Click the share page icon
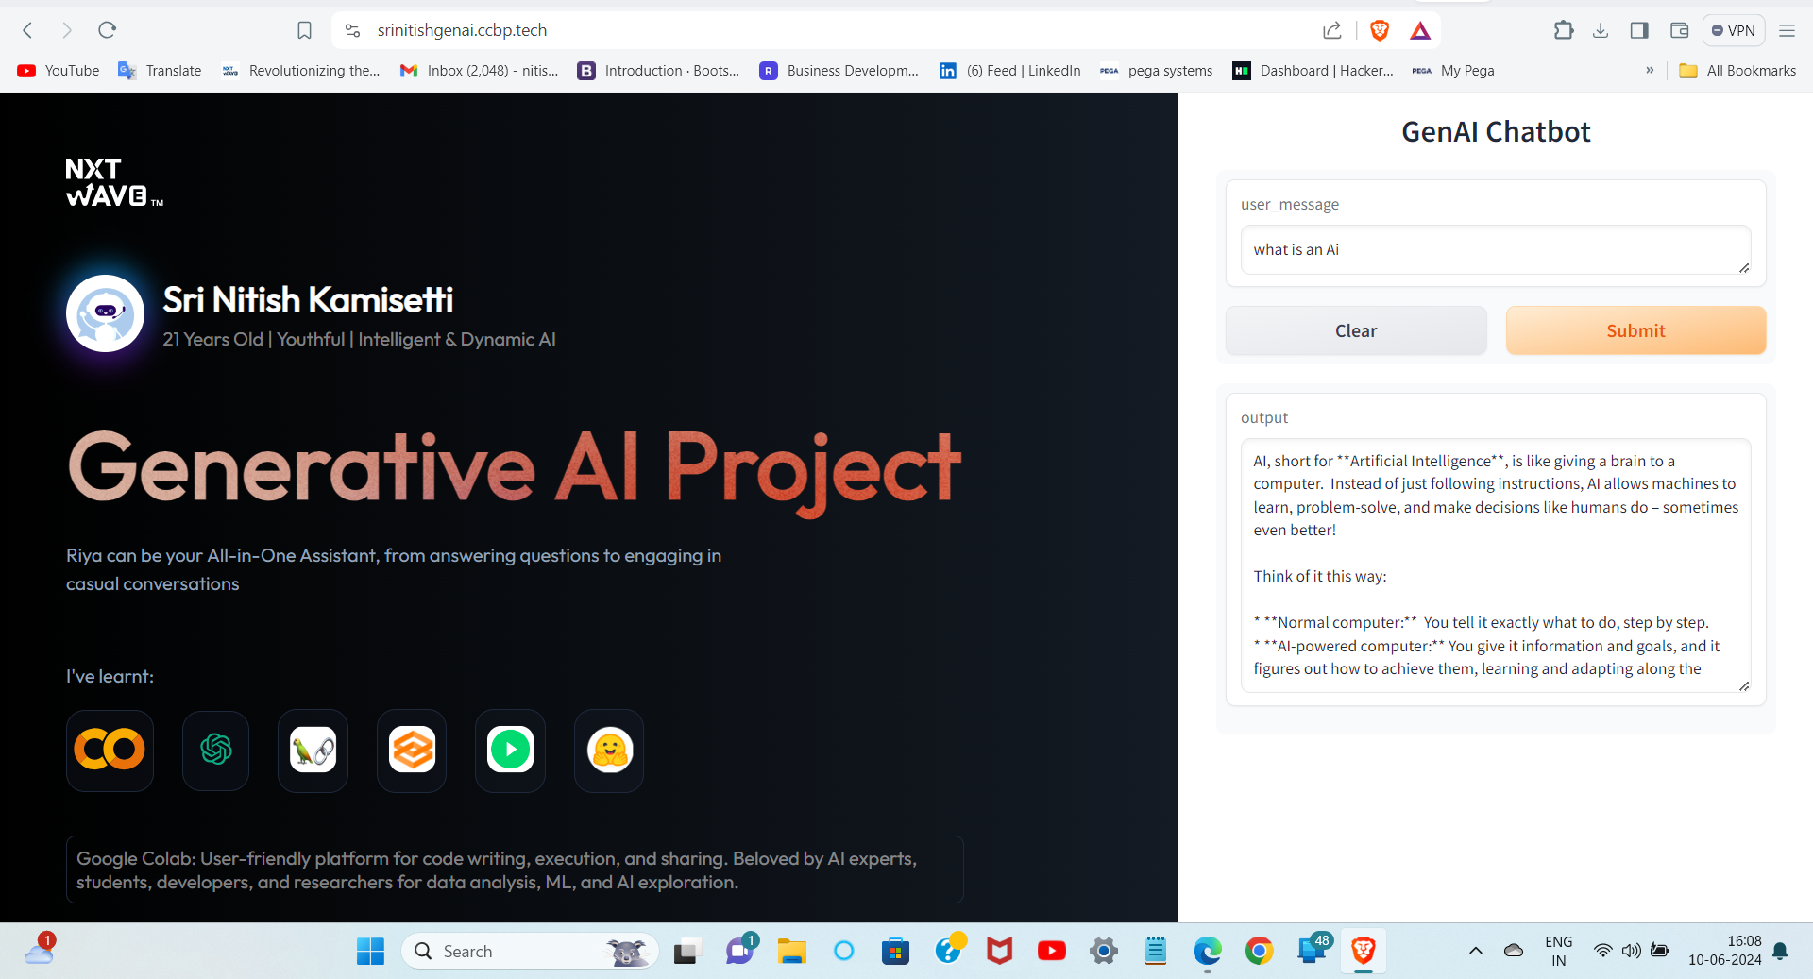This screenshot has width=1813, height=979. tap(1331, 30)
